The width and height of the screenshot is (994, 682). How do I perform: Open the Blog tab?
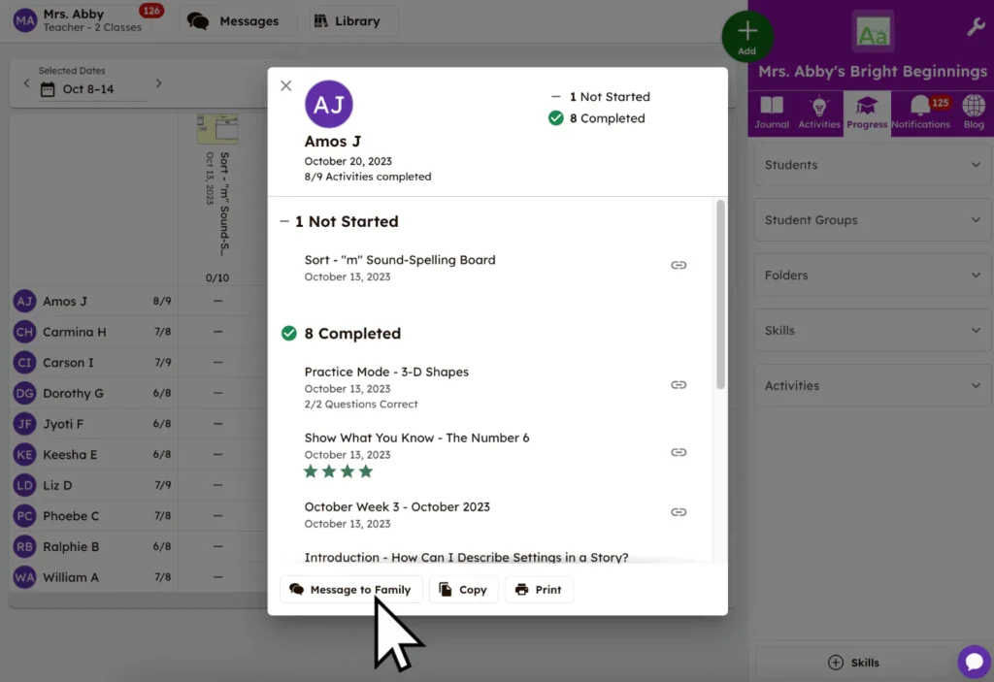click(974, 113)
